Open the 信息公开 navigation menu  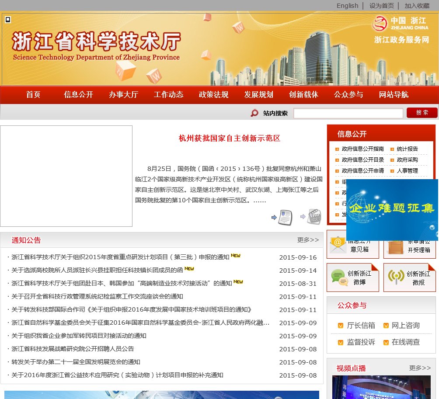[78, 94]
